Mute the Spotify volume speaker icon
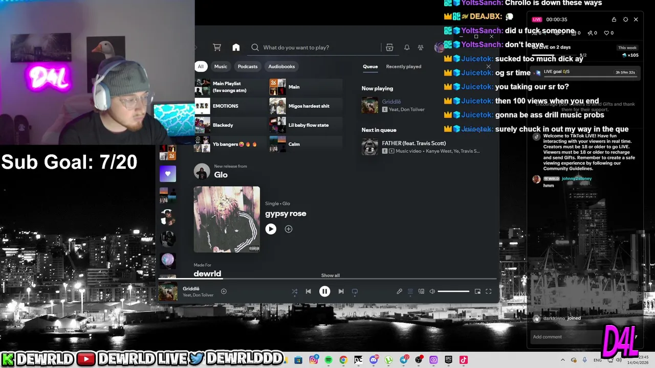Viewport: 655px width, 368px height. click(432, 291)
